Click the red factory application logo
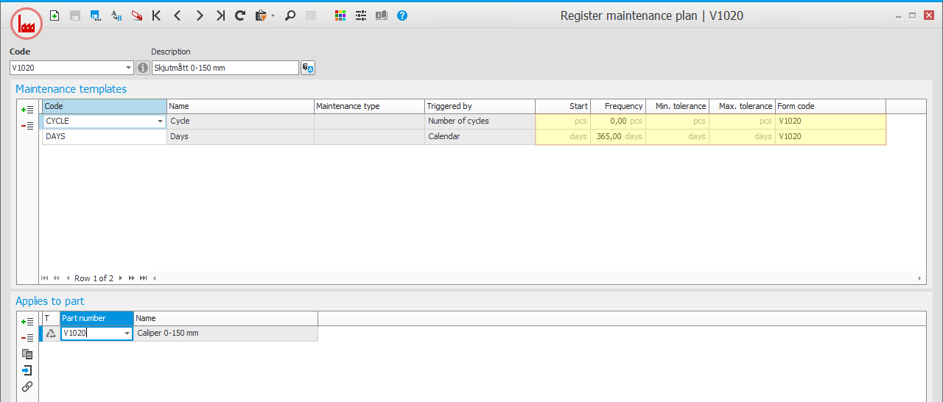 pyautogui.click(x=27, y=24)
